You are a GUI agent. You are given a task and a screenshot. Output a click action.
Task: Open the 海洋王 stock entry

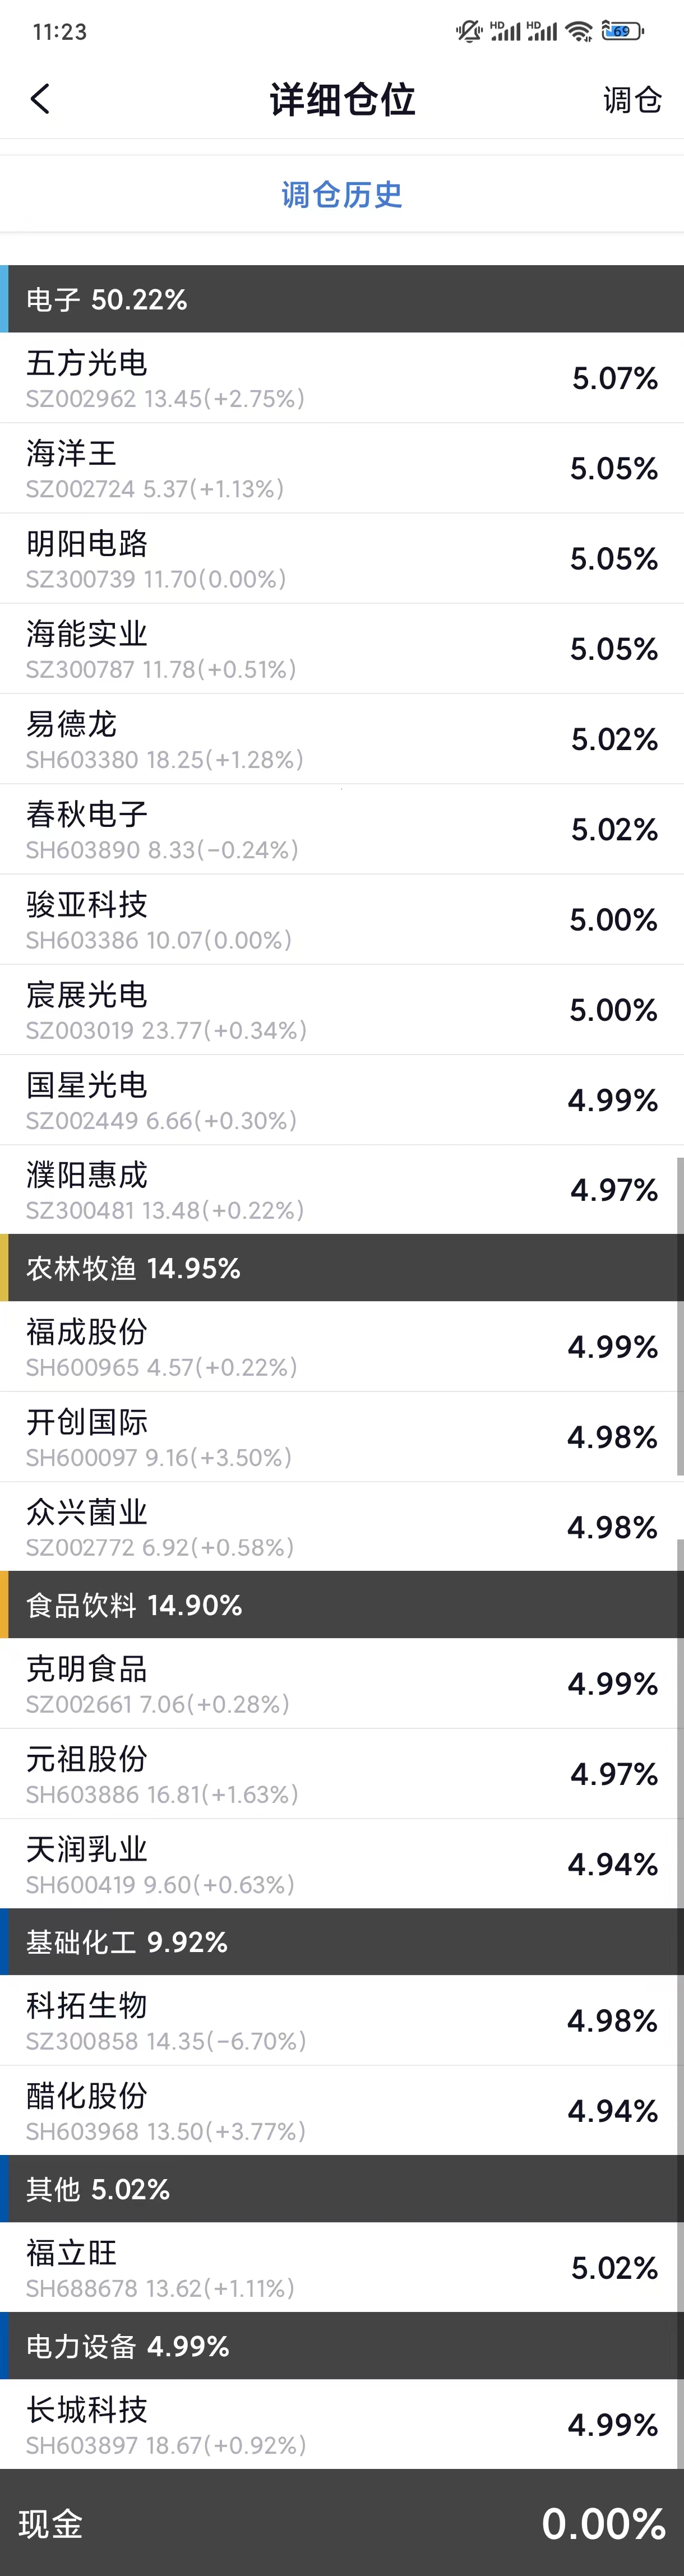pos(342,468)
